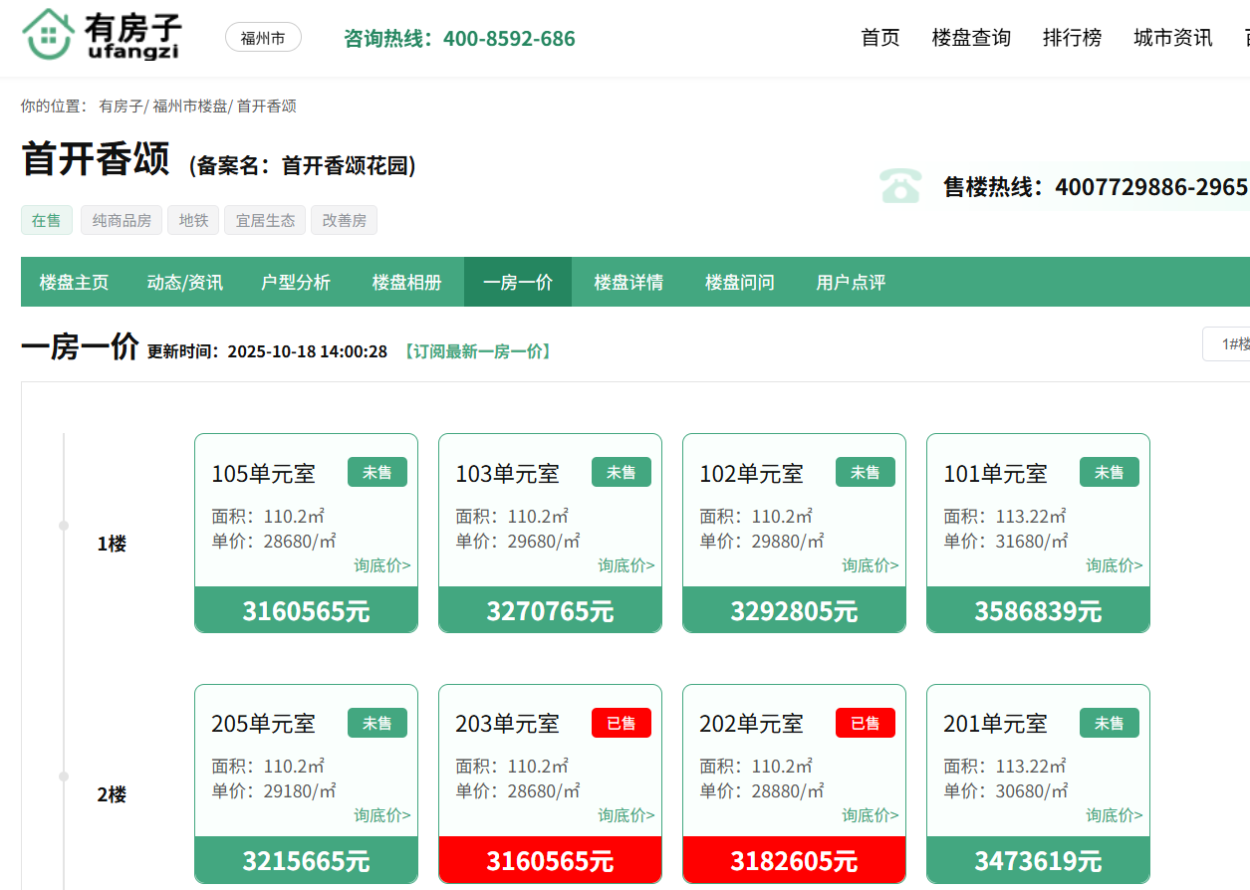Click the 已售 badge on unit 203
This screenshot has height=890, width=1250.
621,723
